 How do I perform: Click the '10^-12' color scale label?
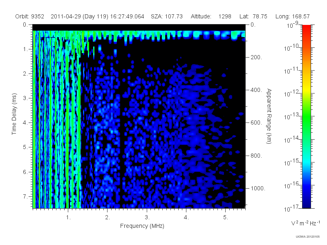click(291, 94)
